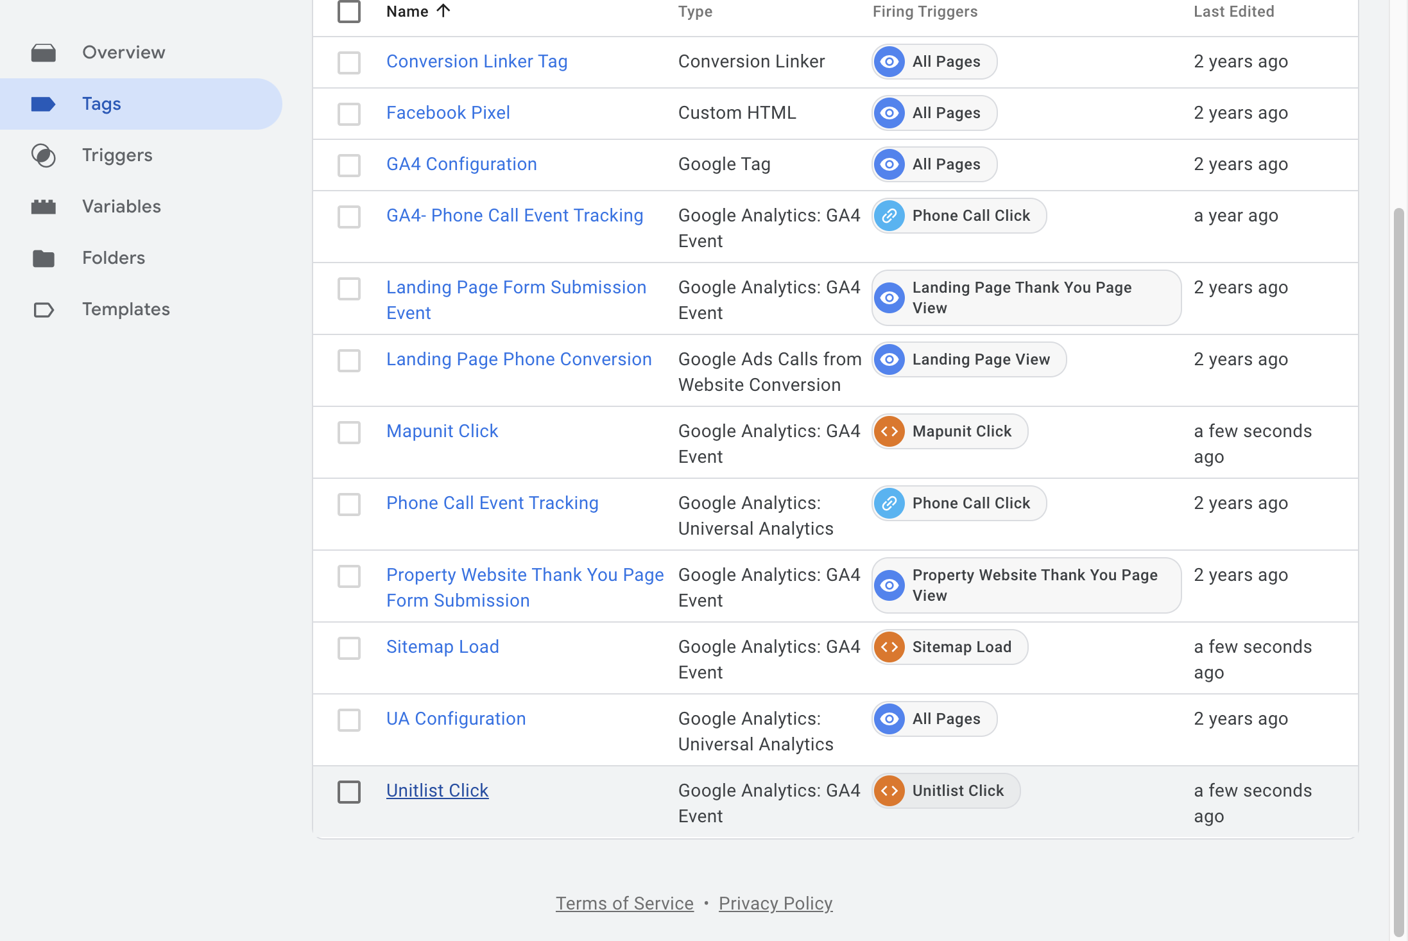Click eye icon of Landing Page View trigger
The image size is (1408, 941).
click(x=889, y=359)
